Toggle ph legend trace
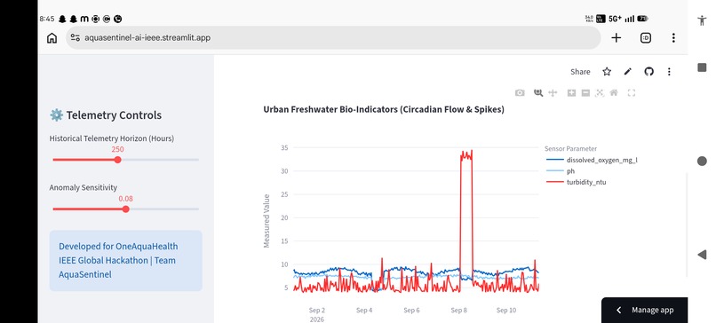The width and height of the screenshot is (716, 323). pos(561,171)
